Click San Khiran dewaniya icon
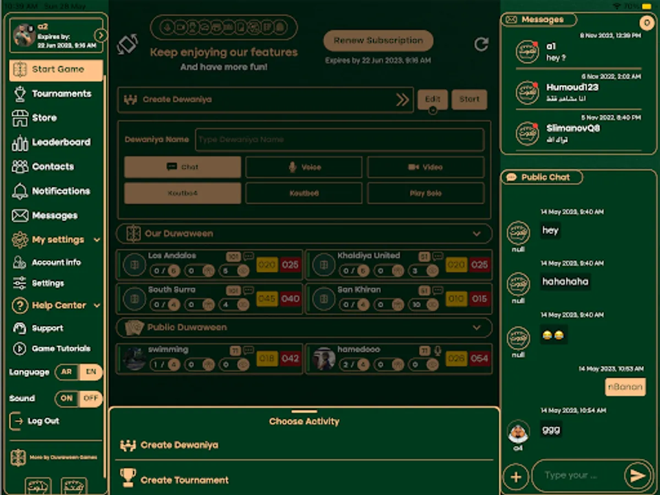The width and height of the screenshot is (660, 495). pyautogui.click(x=324, y=299)
